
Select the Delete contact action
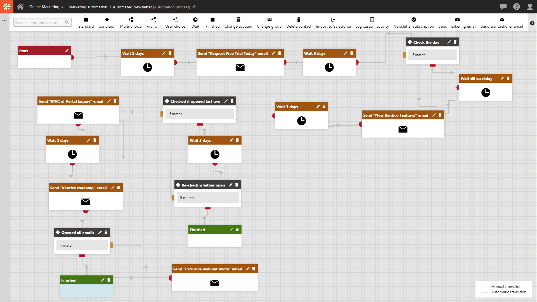(299, 23)
